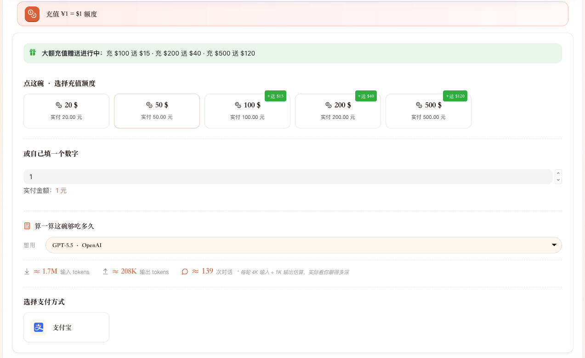The image size is (585, 358).
Task: Click the green gift icon in banner
Action: point(33,53)
